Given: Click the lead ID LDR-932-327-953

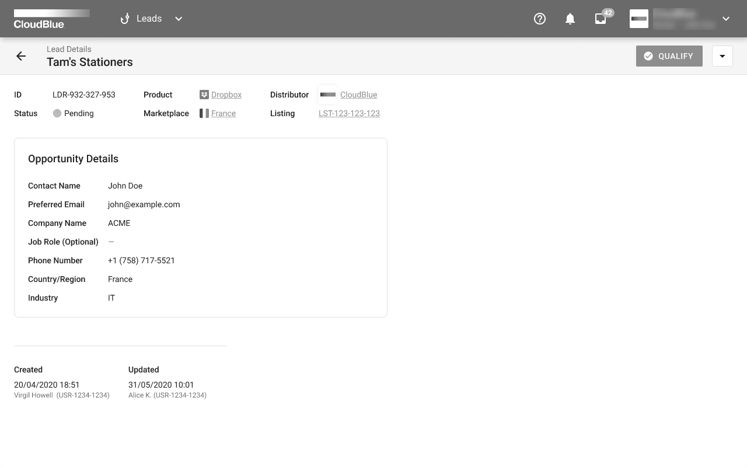Looking at the screenshot, I should [84, 95].
